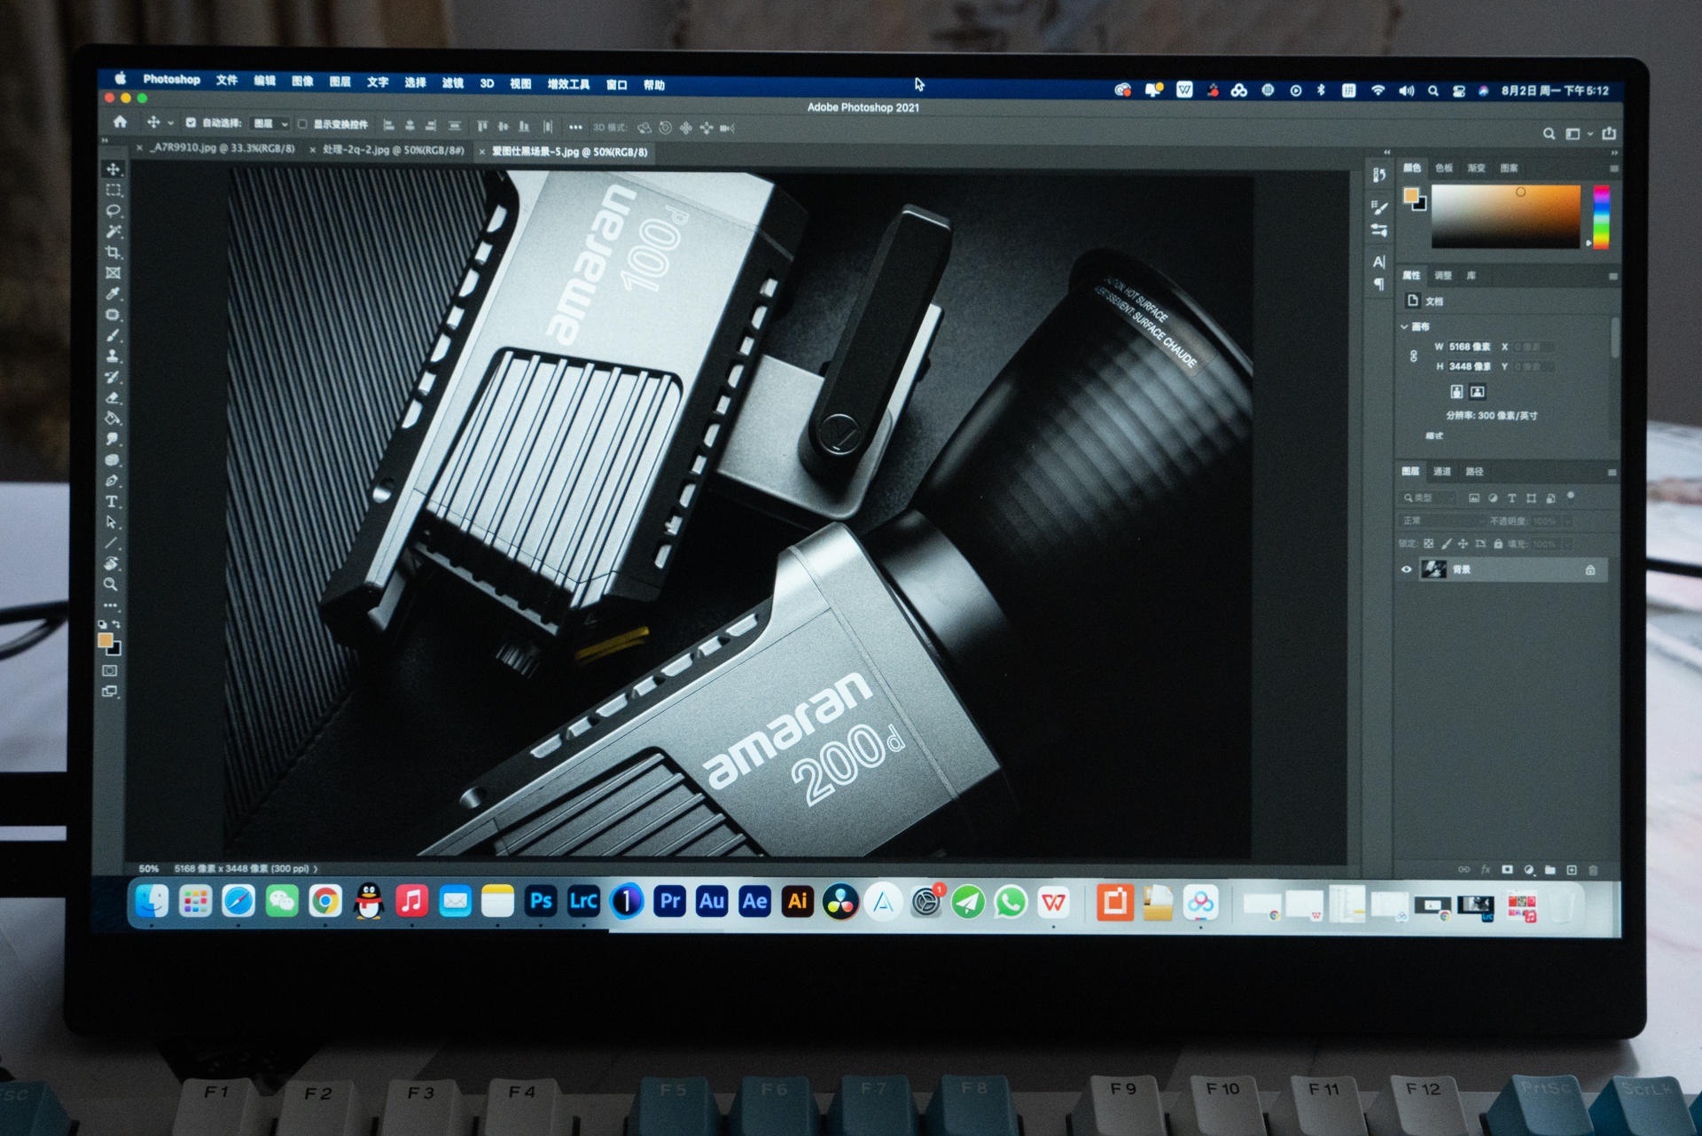Toggle the 自动选择 auto-select checkbox
The image size is (1702, 1136).
coord(191,123)
